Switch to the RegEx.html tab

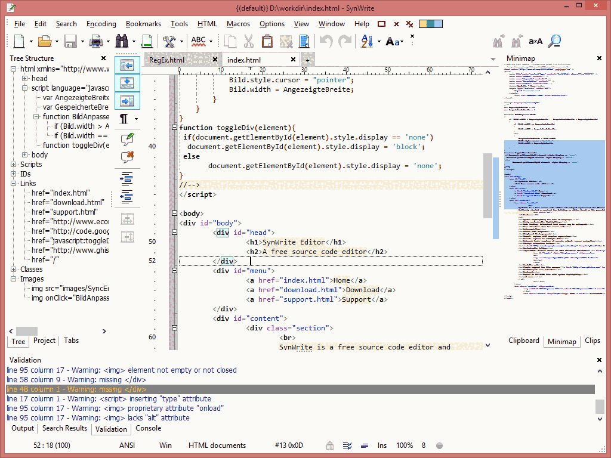pos(166,60)
